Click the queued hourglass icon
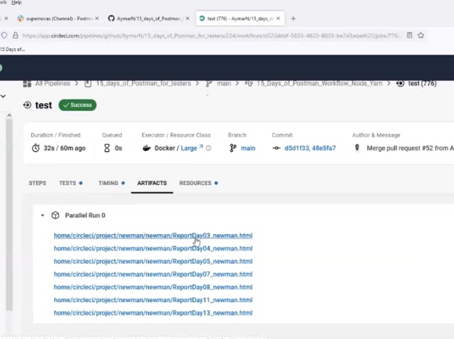454x339 pixels. click(107, 148)
